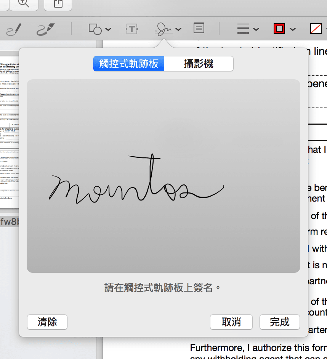Select the Sketch pen tool

click(x=14, y=29)
